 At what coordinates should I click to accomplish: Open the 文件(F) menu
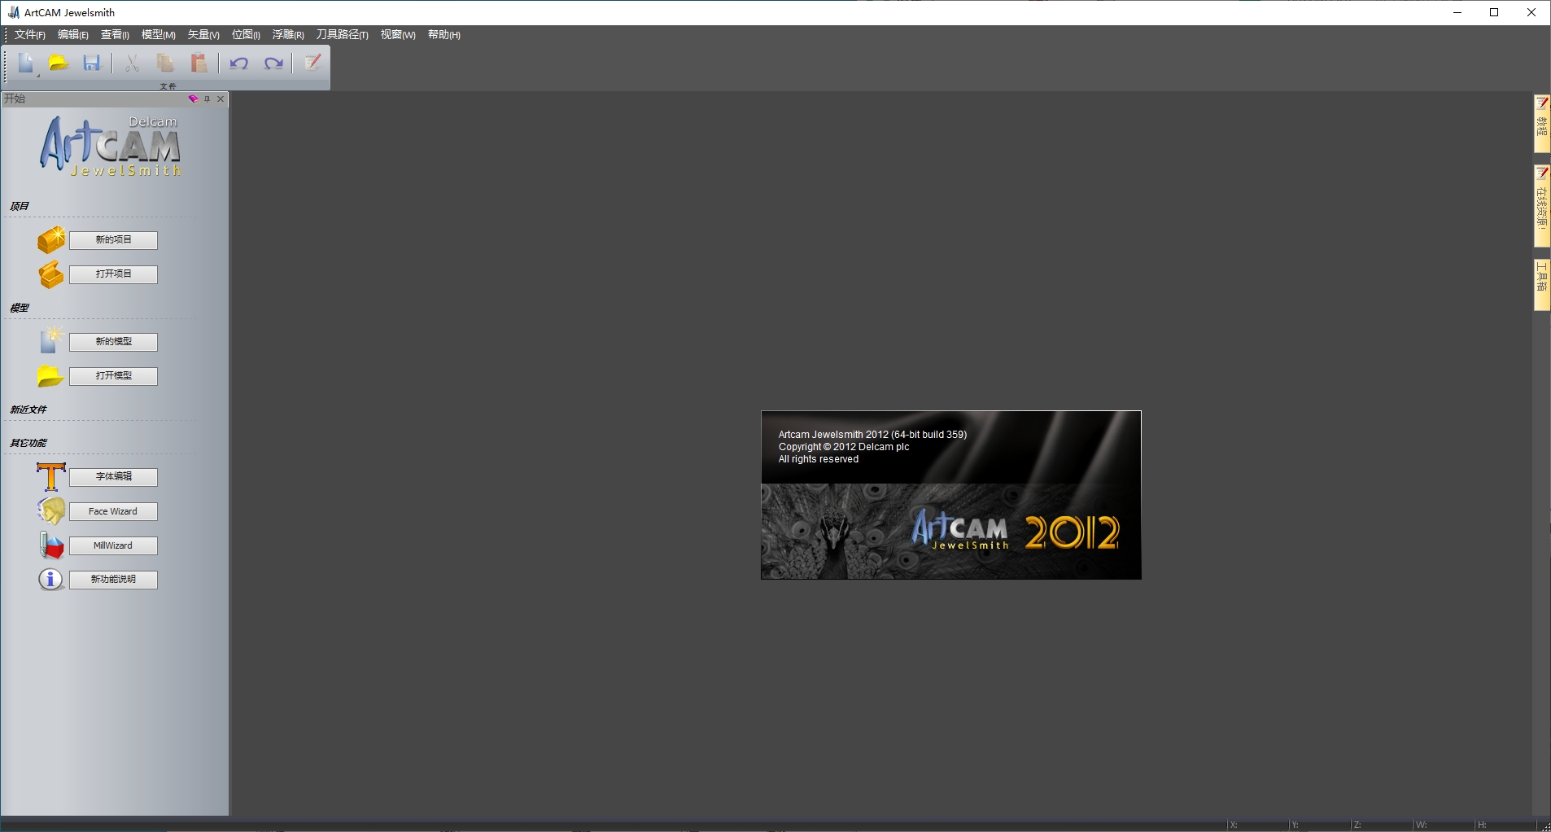29,35
